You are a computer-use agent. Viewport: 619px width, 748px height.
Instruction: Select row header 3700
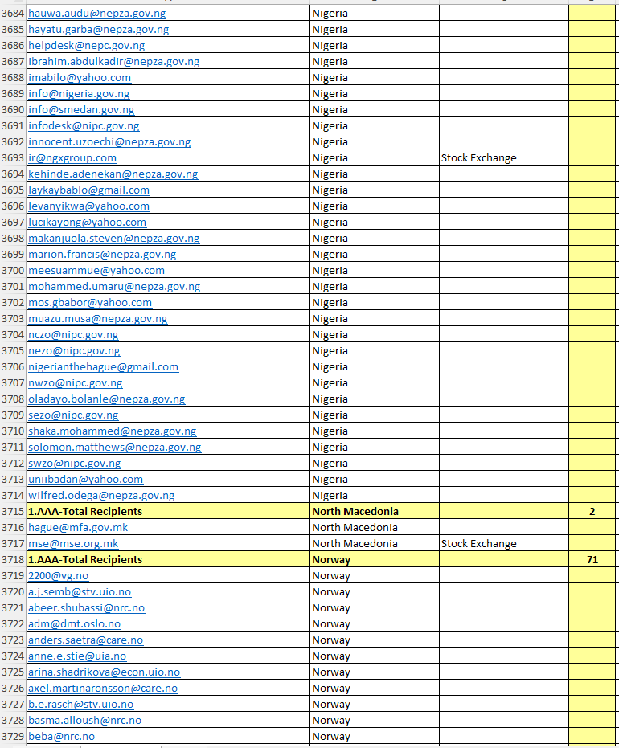coord(13,271)
